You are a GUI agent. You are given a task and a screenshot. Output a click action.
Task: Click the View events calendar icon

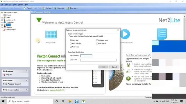tap(51, 34)
